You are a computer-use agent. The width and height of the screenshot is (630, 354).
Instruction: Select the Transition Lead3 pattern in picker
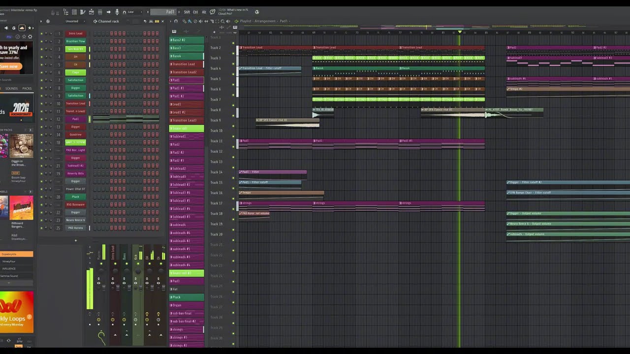click(187, 120)
